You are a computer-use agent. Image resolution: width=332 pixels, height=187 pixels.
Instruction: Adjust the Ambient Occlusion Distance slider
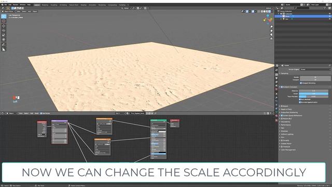pos(313,91)
